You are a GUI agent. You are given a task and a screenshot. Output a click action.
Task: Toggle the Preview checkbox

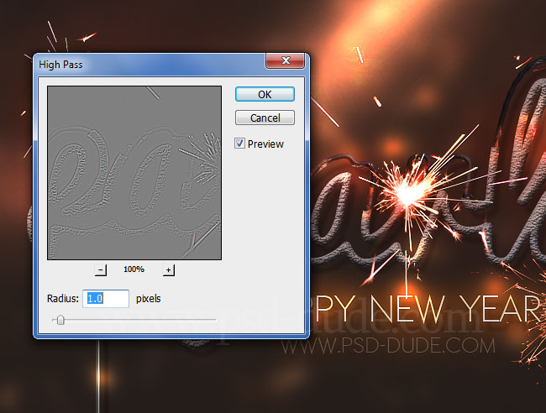(239, 144)
